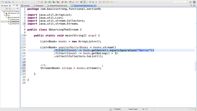Screen dimensions: 197x111
Task: Minimize the Package Explorer panel
Action: (14, 6)
